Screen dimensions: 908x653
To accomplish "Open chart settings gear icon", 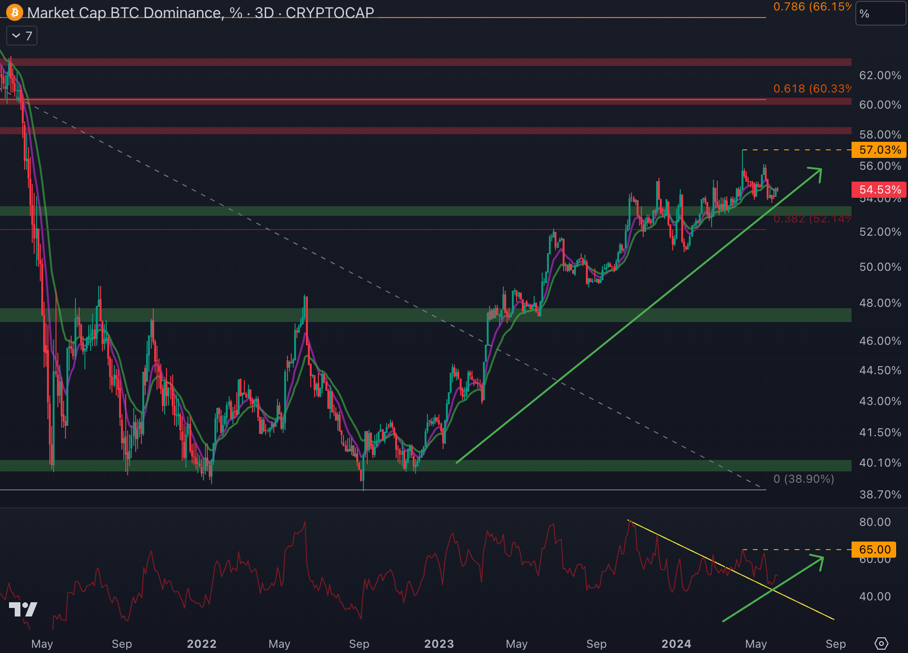I will (881, 644).
